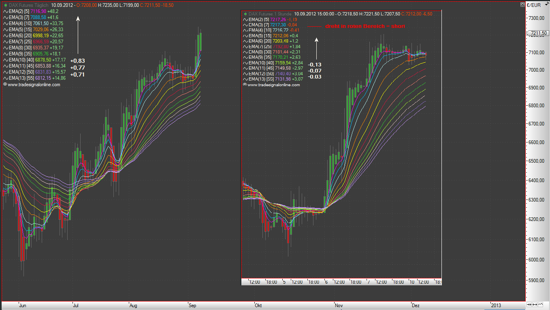Click the 7211,50 current price marker
The image size is (550, 310).
[x=538, y=33]
